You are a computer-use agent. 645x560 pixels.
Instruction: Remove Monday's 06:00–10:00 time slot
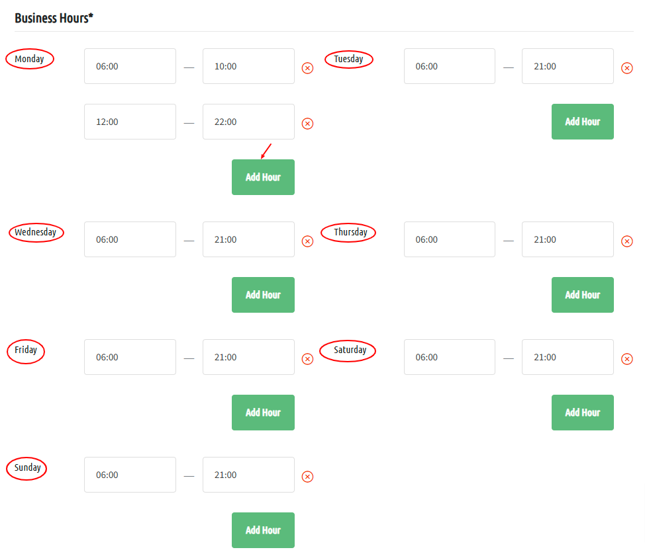[x=307, y=67]
